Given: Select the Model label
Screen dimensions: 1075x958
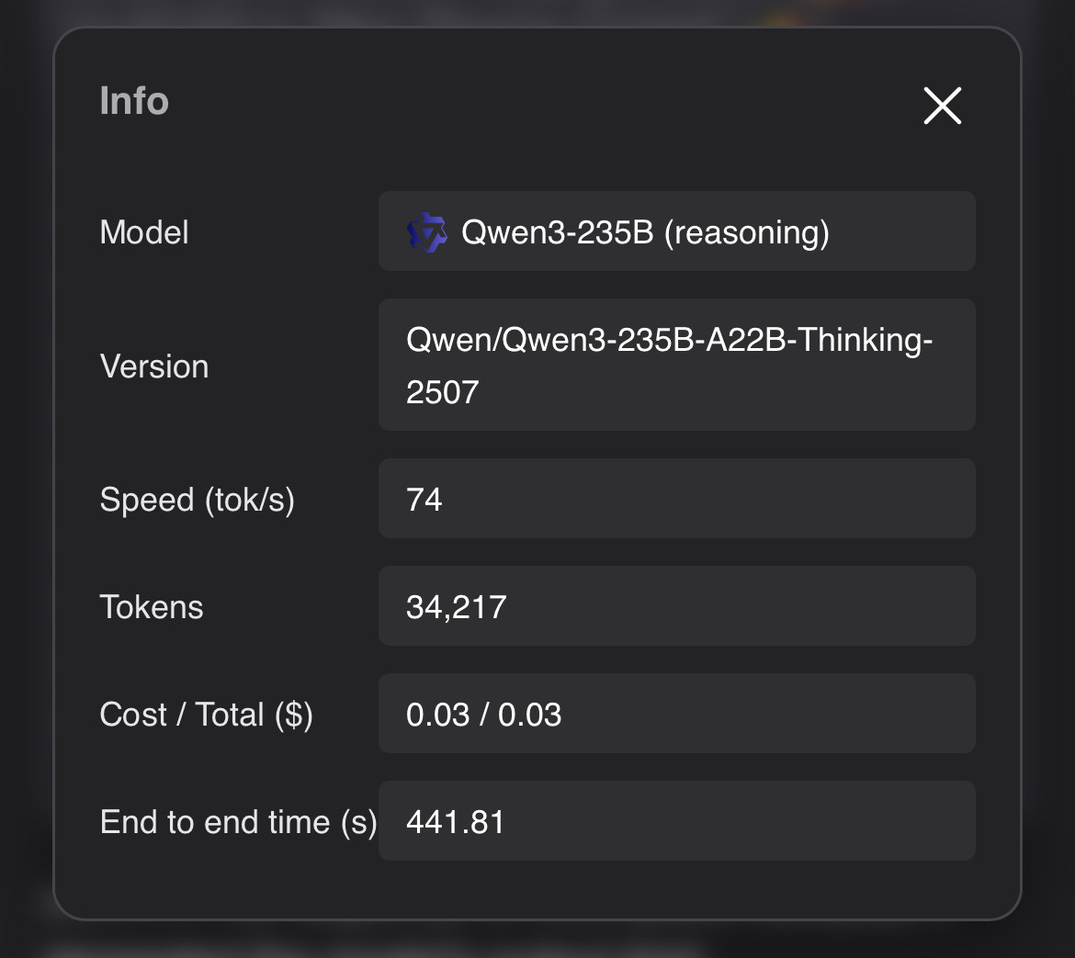Looking at the screenshot, I should point(144,232).
